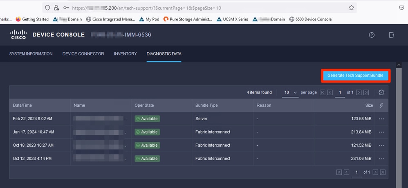Open the 6500 Device Console bookmark
The width and height of the screenshot is (408, 188).
pos(310,19)
